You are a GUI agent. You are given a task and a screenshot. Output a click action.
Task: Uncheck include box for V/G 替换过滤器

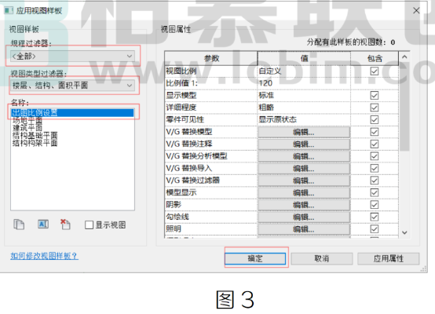pos(375,181)
